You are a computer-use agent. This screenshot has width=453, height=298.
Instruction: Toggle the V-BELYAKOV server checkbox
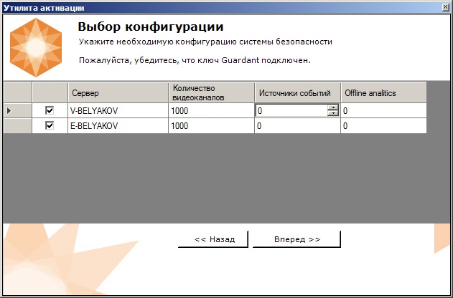(50, 110)
